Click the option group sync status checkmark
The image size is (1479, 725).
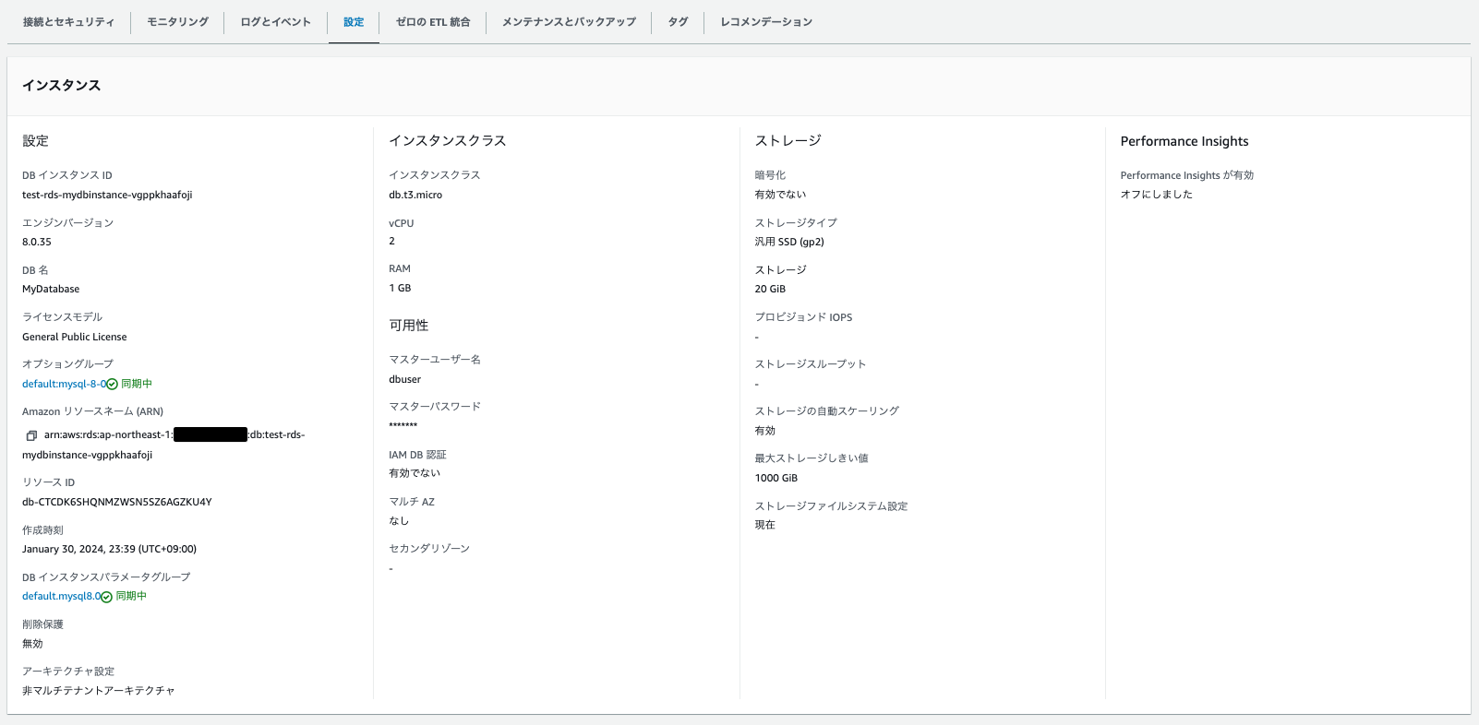112,385
